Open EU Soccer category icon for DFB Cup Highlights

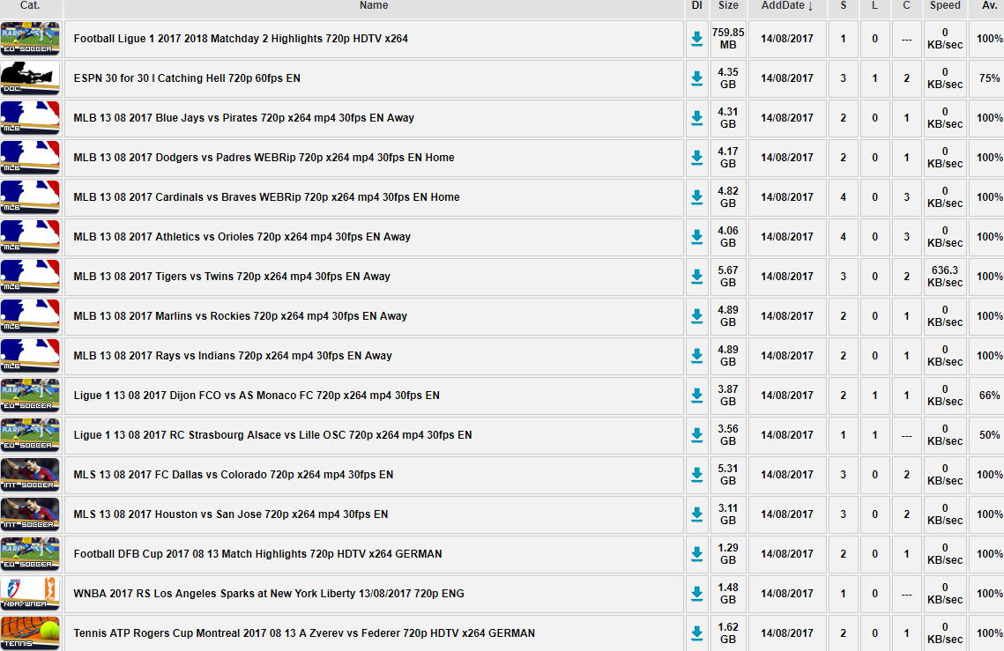[x=30, y=554]
